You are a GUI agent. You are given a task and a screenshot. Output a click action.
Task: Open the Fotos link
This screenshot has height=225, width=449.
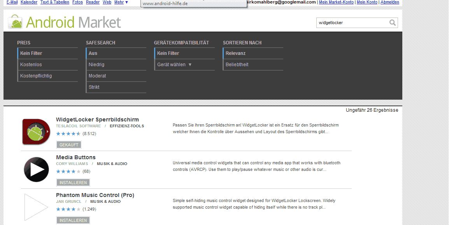coord(77,2)
